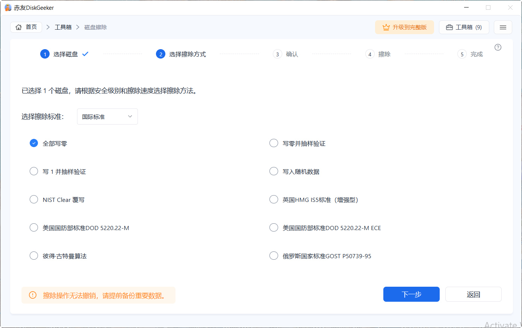The image size is (522, 328).
Task: Click the help question mark icon
Action: (498, 47)
